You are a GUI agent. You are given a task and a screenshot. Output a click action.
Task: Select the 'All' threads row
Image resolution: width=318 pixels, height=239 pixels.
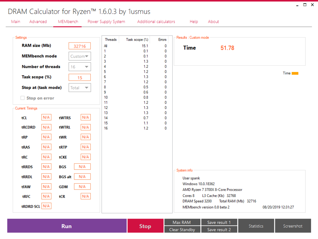(x=135, y=46)
